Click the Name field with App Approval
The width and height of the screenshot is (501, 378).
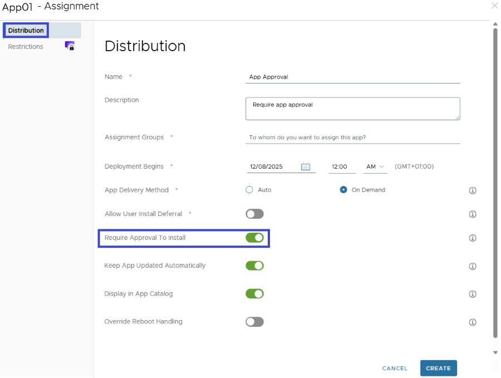(x=353, y=77)
